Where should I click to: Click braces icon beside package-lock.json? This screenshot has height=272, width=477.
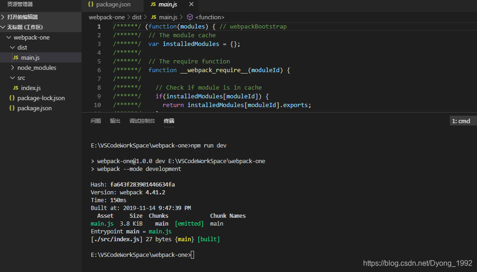pyautogui.click(x=12, y=98)
